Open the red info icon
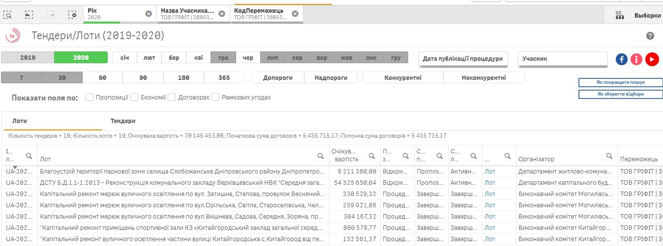The height and width of the screenshot is (246, 663). [637, 59]
